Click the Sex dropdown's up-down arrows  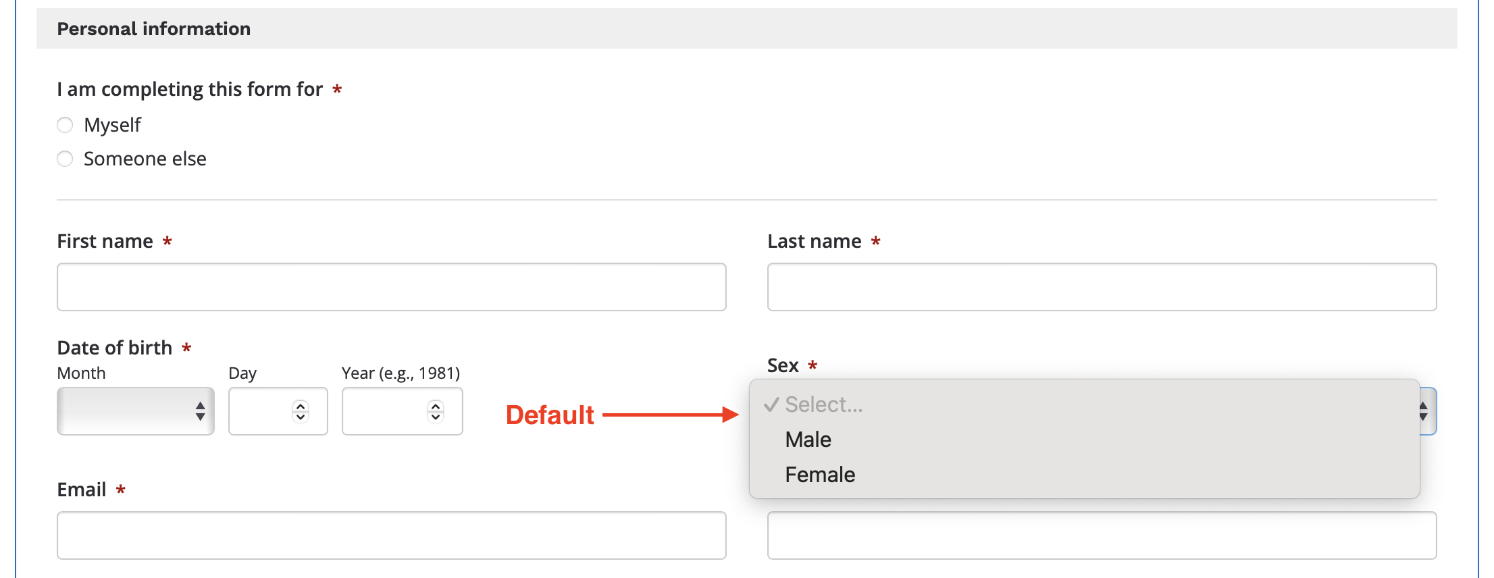point(1423,411)
